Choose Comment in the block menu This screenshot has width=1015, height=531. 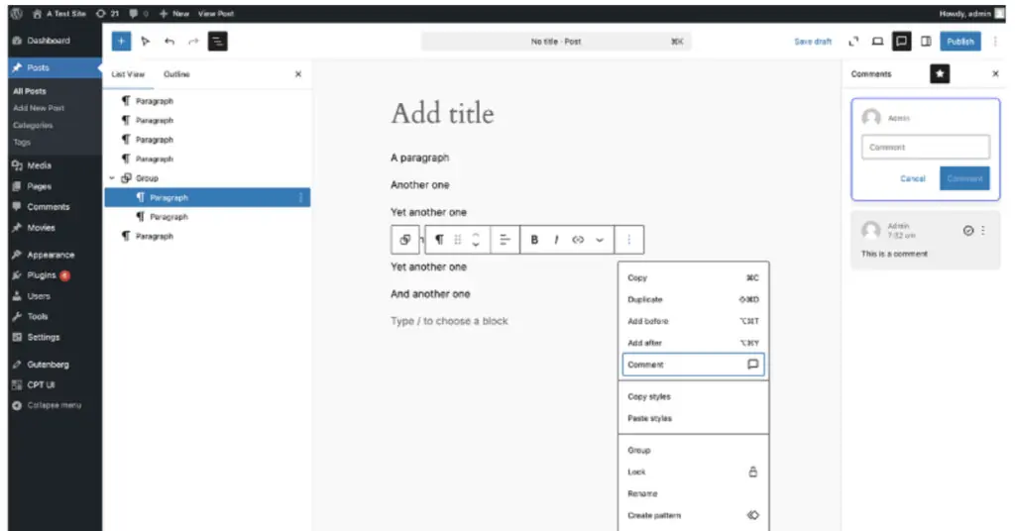[693, 365]
